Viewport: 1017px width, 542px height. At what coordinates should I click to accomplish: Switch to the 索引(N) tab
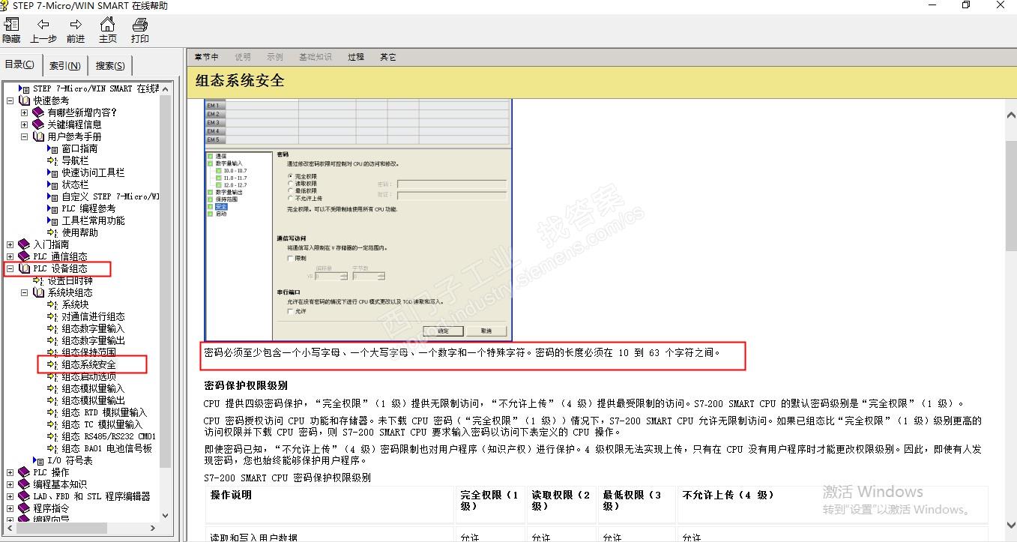pos(65,66)
